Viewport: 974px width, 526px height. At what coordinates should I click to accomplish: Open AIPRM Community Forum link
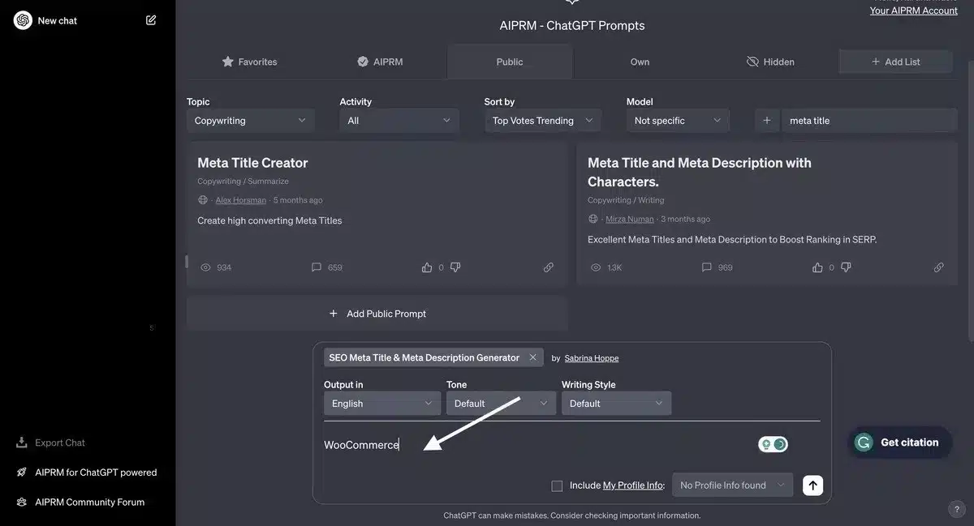pos(89,502)
